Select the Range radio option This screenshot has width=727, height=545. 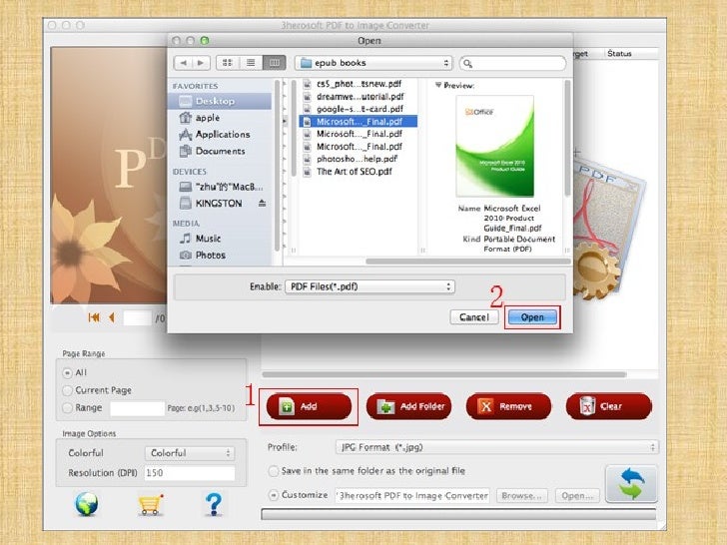(67, 408)
